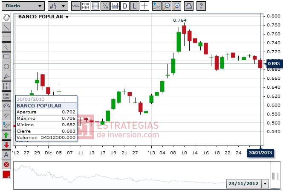Select the diagonal trend line tool
Viewport: 283px width, 191px height.
(x=6, y=27)
